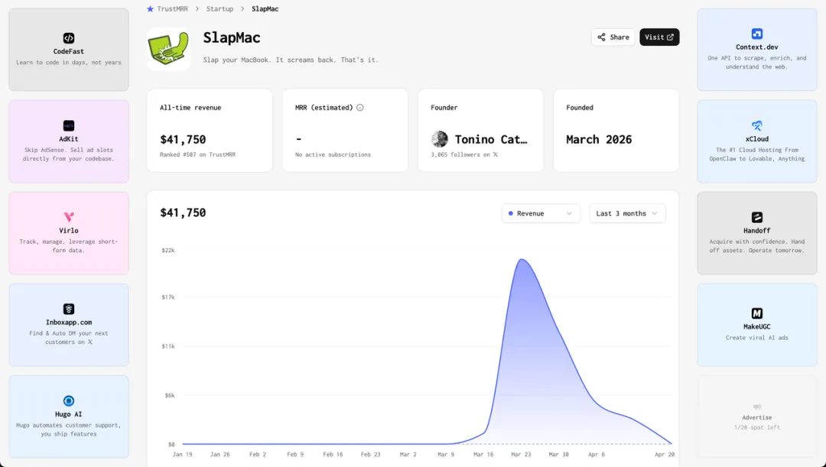
Task: Open the Context.dev icon
Action: [756, 34]
